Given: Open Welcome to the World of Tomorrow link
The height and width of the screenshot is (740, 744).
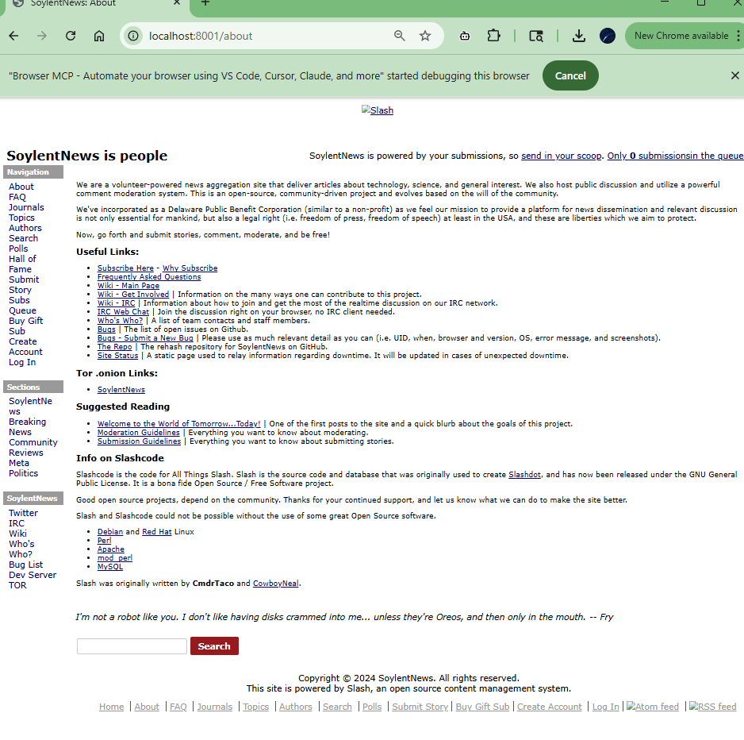Looking at the screenshot, I should click(x=179, y=424).
